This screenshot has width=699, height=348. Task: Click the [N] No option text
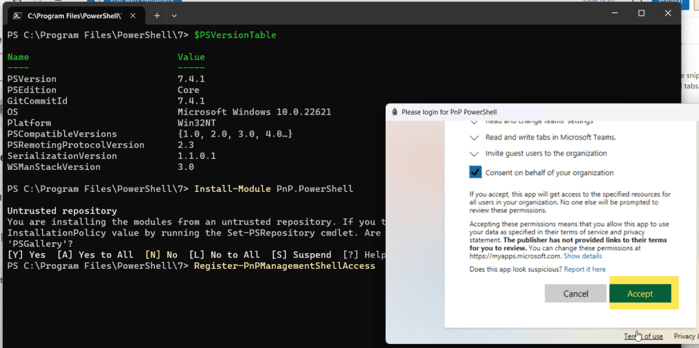[161, 255]
